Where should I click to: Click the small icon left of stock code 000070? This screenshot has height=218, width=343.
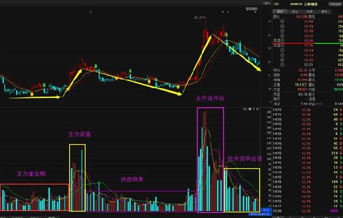[276, 4]
